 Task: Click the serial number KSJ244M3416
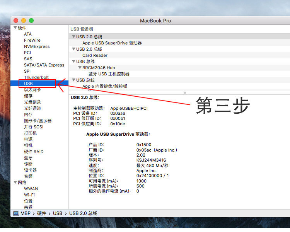151,160
